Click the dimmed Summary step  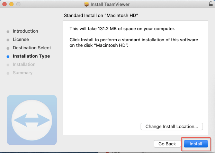click(x=23, y=73)
